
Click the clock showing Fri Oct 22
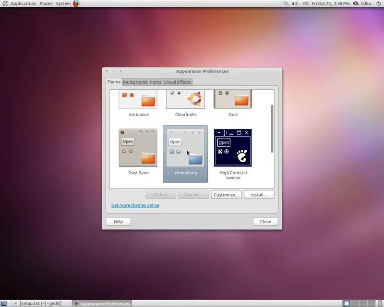coord(330,4)
